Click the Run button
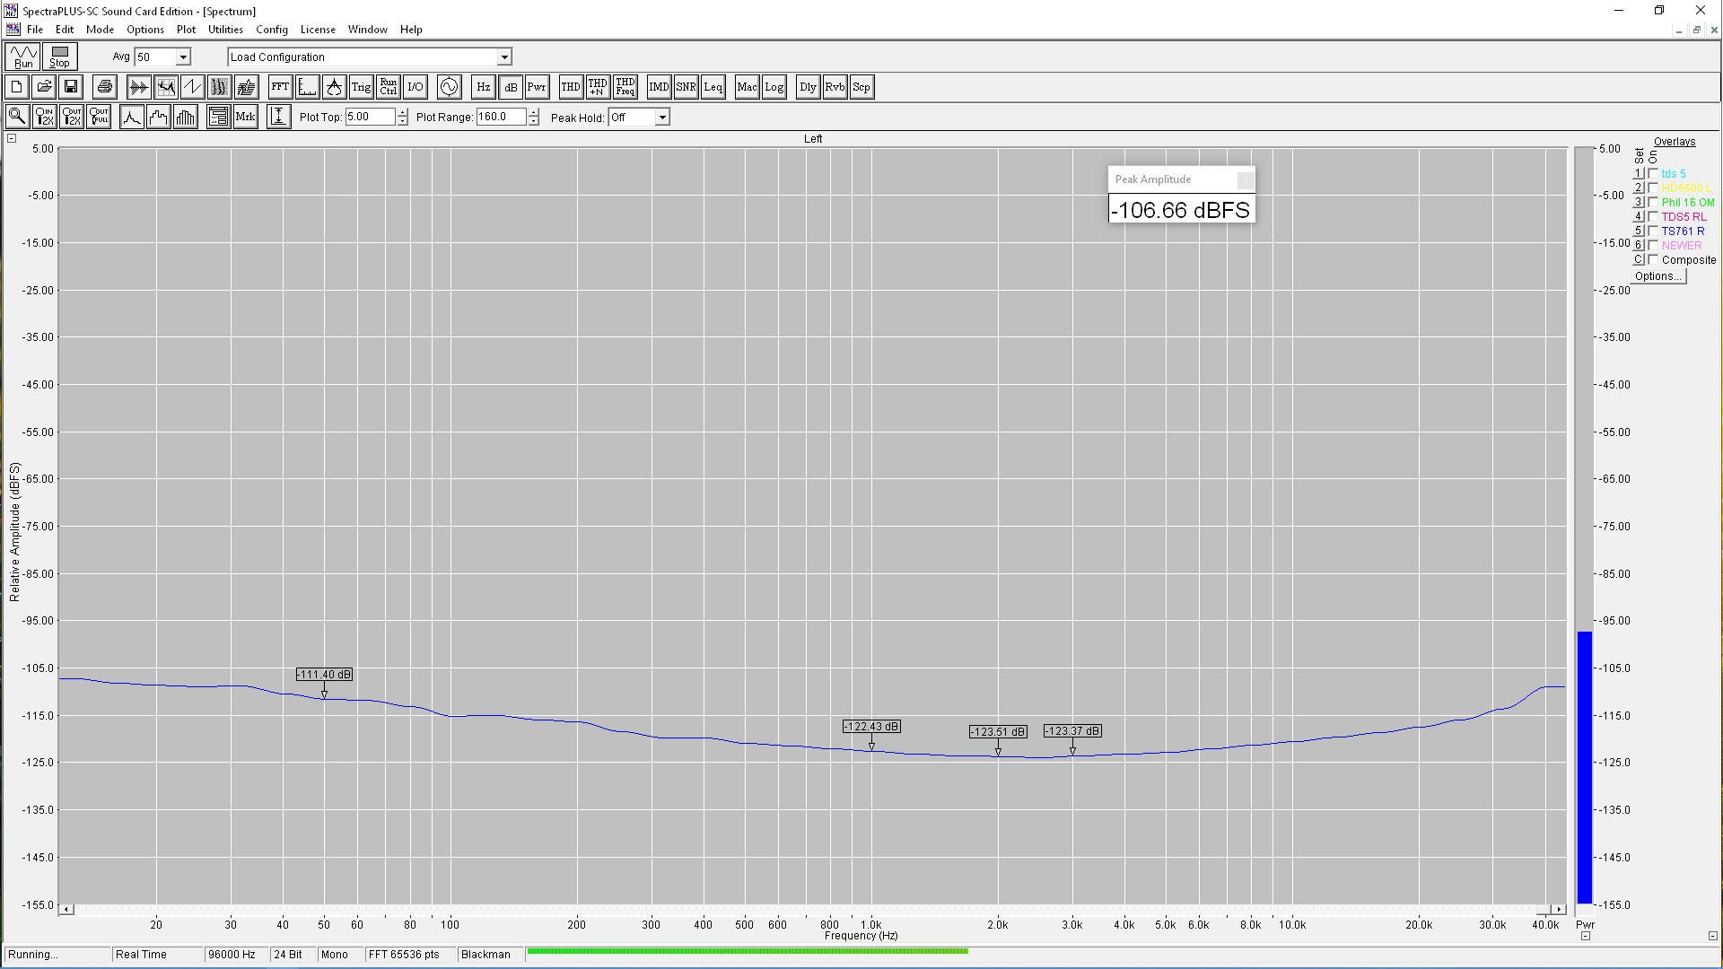 23,57
